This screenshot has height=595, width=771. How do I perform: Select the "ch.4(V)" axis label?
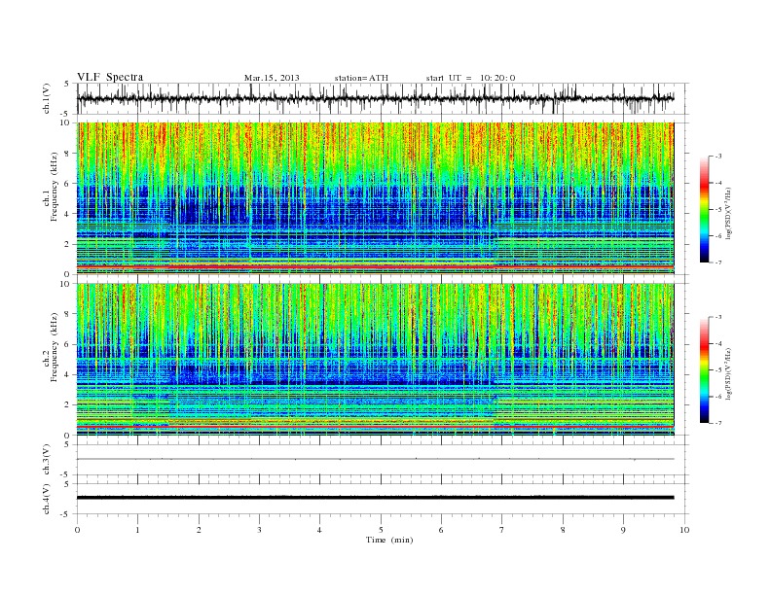pos(47,499)
